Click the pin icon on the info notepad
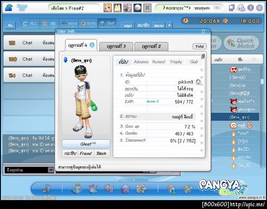Screen dimensions: 267x209 (202, 56)
